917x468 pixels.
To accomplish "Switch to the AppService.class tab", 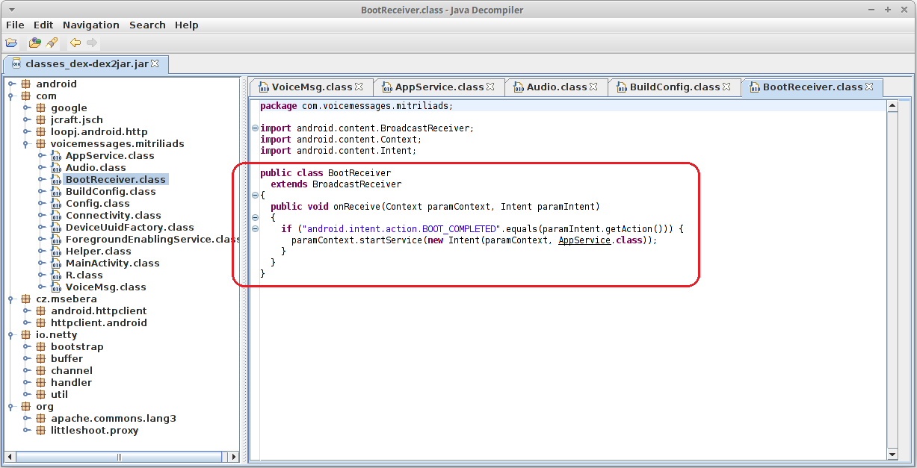I will click(x=439, y=87).
